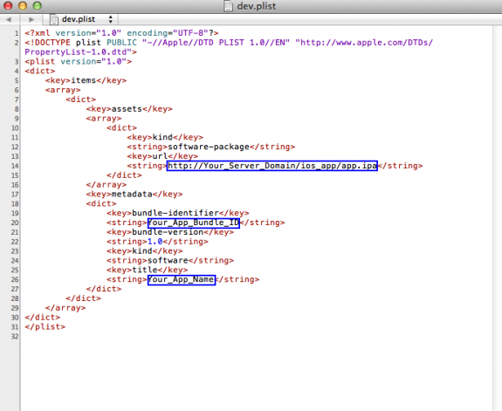Click the 1.0 bundle version value
Image resolution: width=502 pixels, height=411 pixels.
[x=155, y=242]
